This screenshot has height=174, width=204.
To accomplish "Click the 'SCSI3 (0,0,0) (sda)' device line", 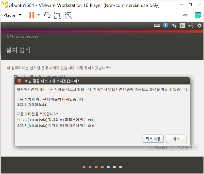I will coord(32,104).
